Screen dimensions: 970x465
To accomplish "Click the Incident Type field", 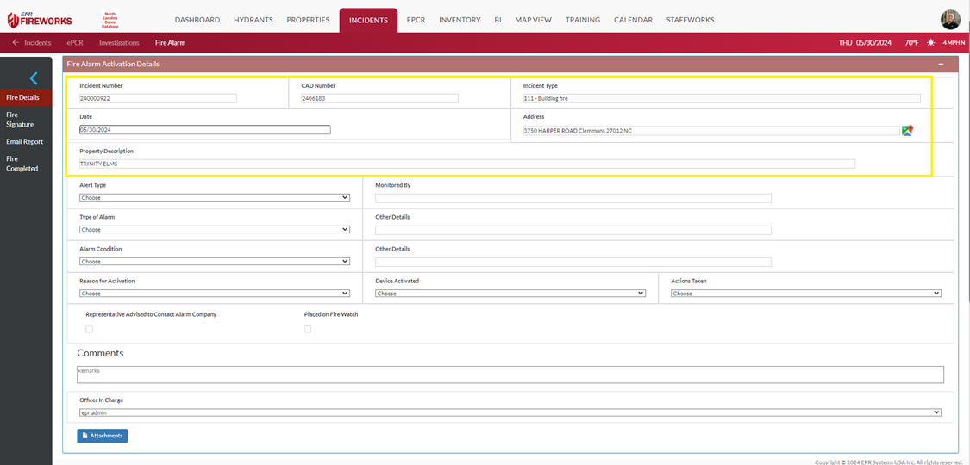I will point(722,98).
